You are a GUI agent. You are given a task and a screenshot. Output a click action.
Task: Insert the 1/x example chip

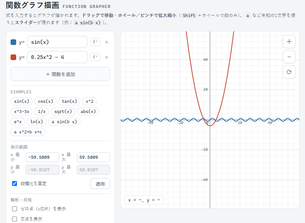41,111
